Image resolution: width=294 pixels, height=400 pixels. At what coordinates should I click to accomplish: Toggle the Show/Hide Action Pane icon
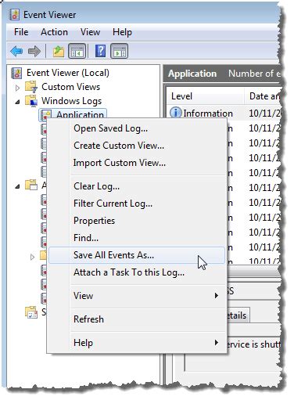pos(119,51)
